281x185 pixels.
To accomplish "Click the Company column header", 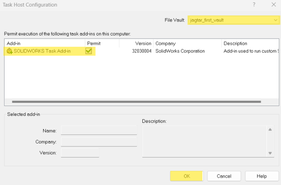I will coord(187,43).
